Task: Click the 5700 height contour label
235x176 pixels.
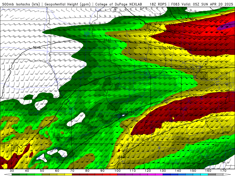Action: point(191,69)
